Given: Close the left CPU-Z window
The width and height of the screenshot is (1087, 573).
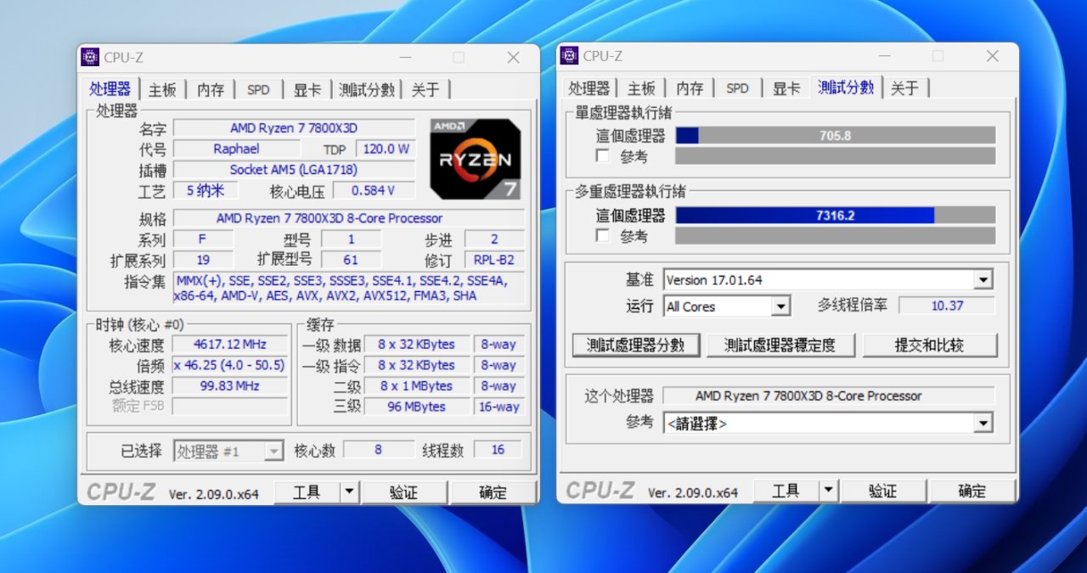Looking at the screenshot, I should (513, 58).
